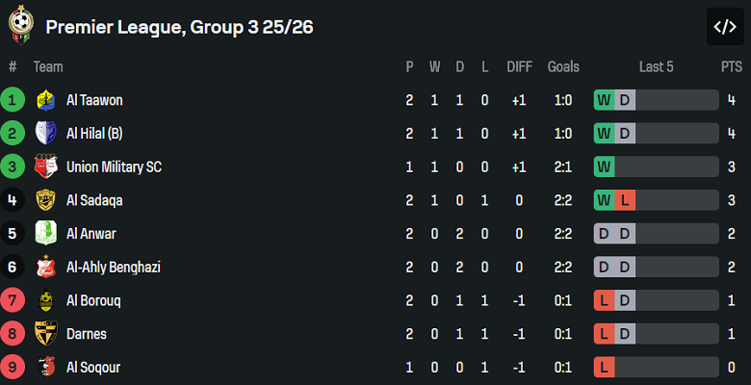This screenshot has width=751, height=385.
Task: Click Al Sadaqa's red L form badge
Action: (625, 200)
